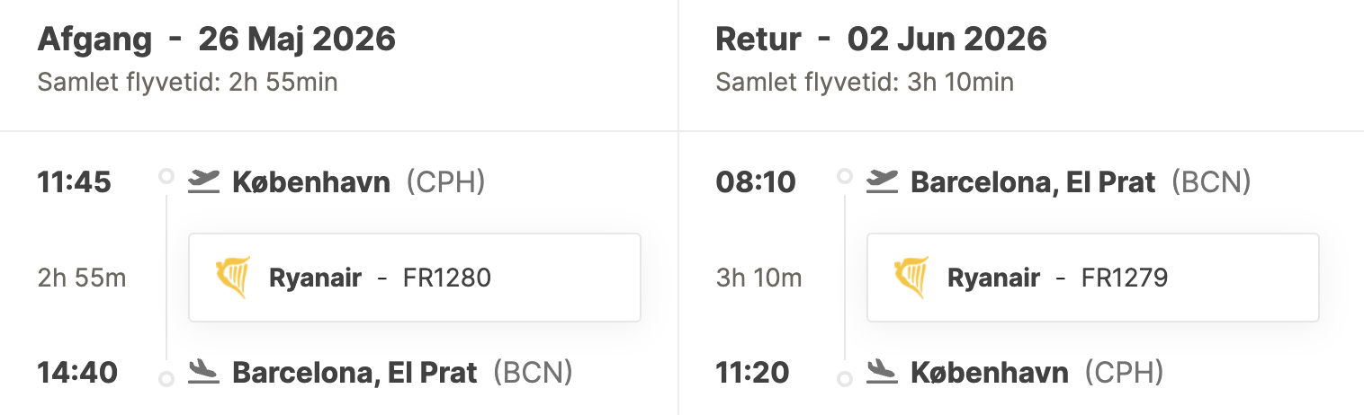Click the takeoff icon beside København departure
This screenshot has width=1364, height=415.
204,181
